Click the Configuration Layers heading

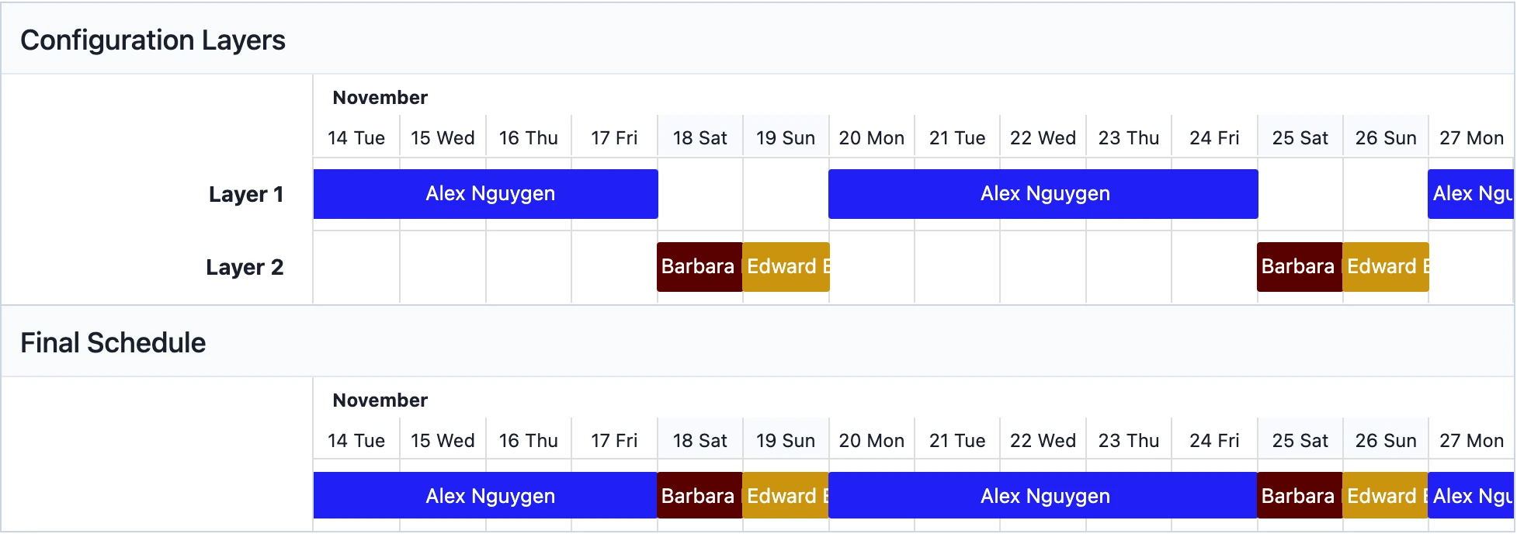[153, 40]
